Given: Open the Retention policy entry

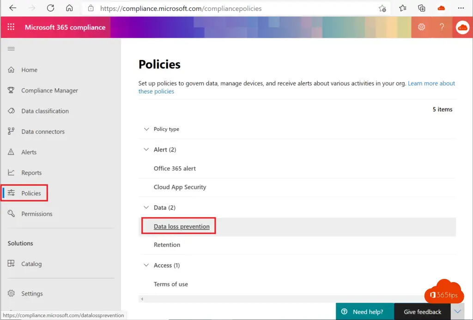Looking at the screenshot, I should 167,245.
